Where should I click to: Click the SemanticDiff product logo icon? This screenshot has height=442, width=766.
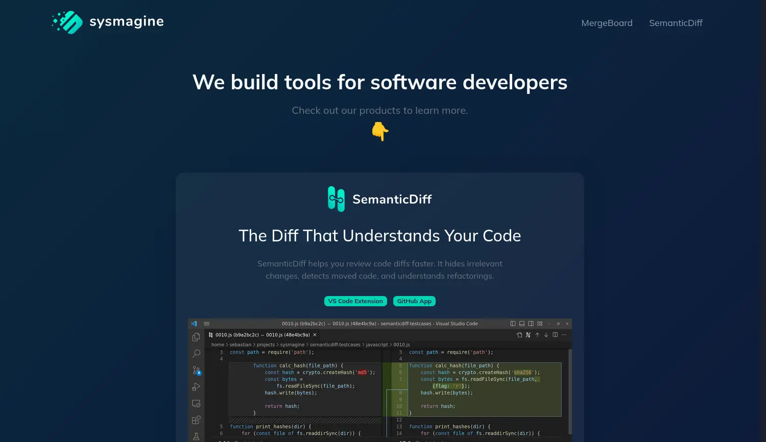click(336, 199)
